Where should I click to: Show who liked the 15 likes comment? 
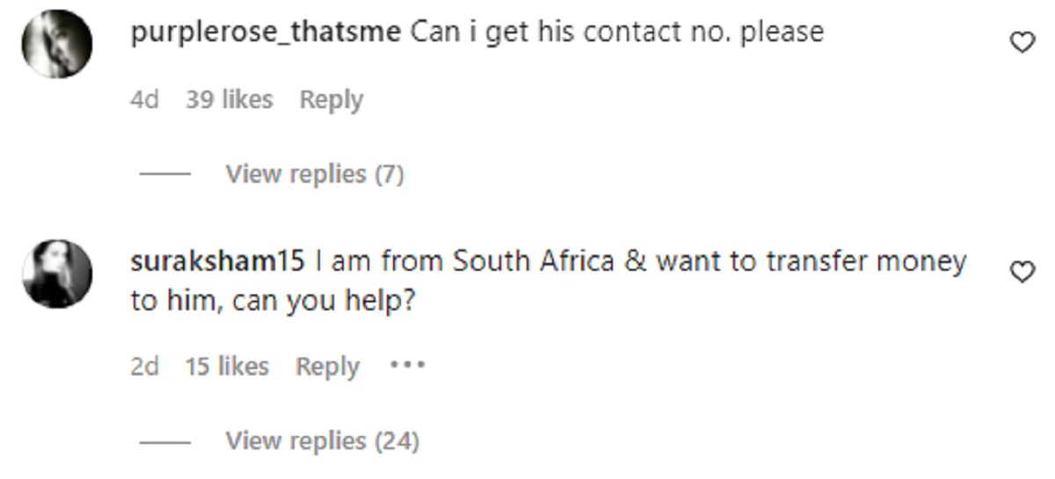point(226,366)
